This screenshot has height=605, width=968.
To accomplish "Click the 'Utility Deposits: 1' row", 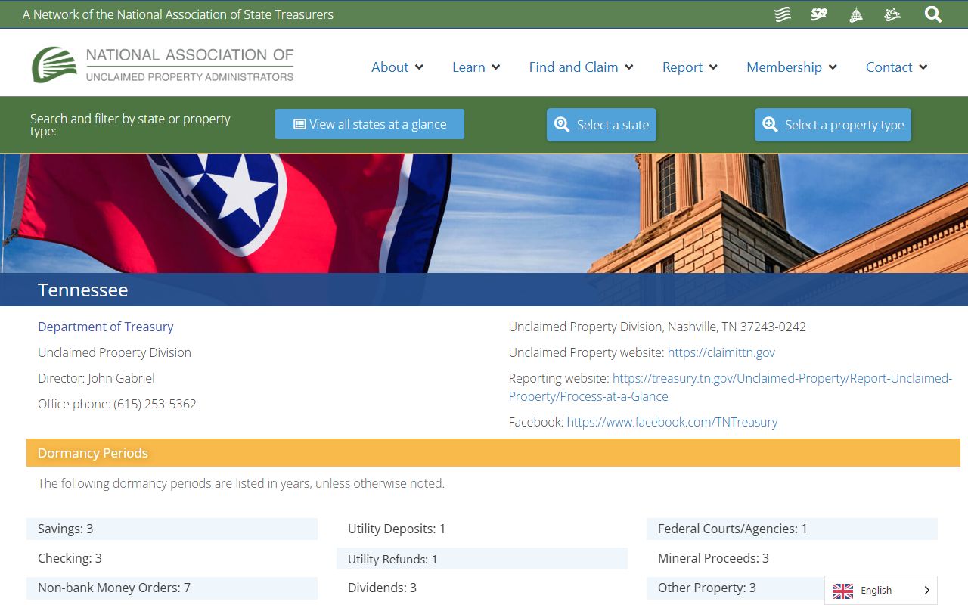I will (482, 529).
